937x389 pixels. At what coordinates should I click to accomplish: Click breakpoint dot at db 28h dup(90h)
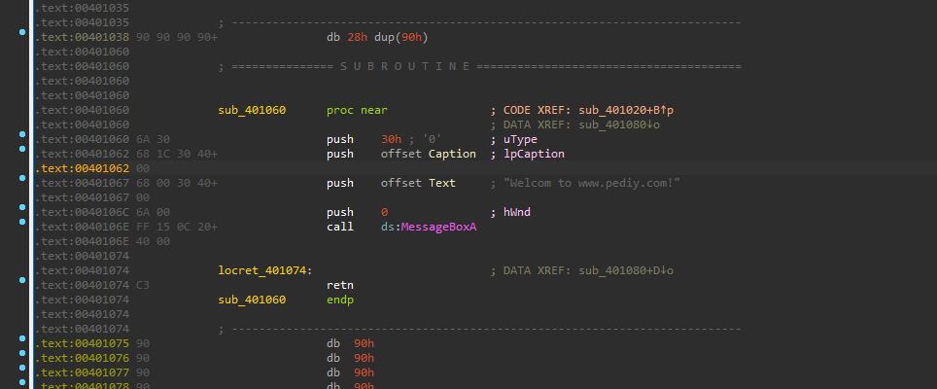(22, 37)
